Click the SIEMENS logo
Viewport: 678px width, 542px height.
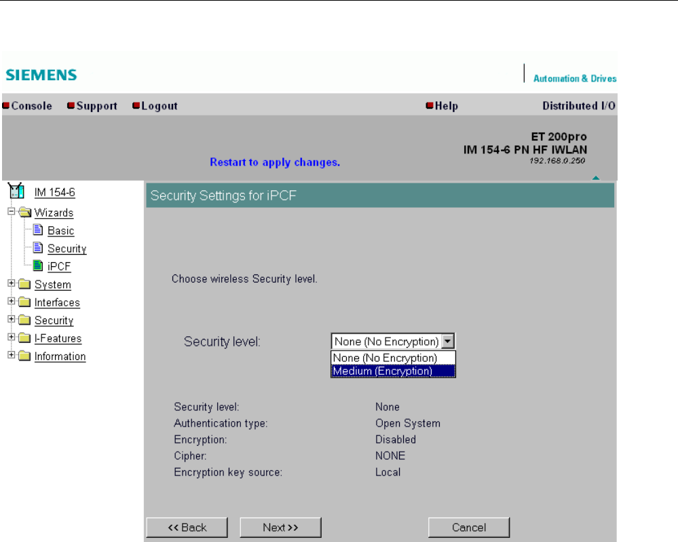[41, 75]
